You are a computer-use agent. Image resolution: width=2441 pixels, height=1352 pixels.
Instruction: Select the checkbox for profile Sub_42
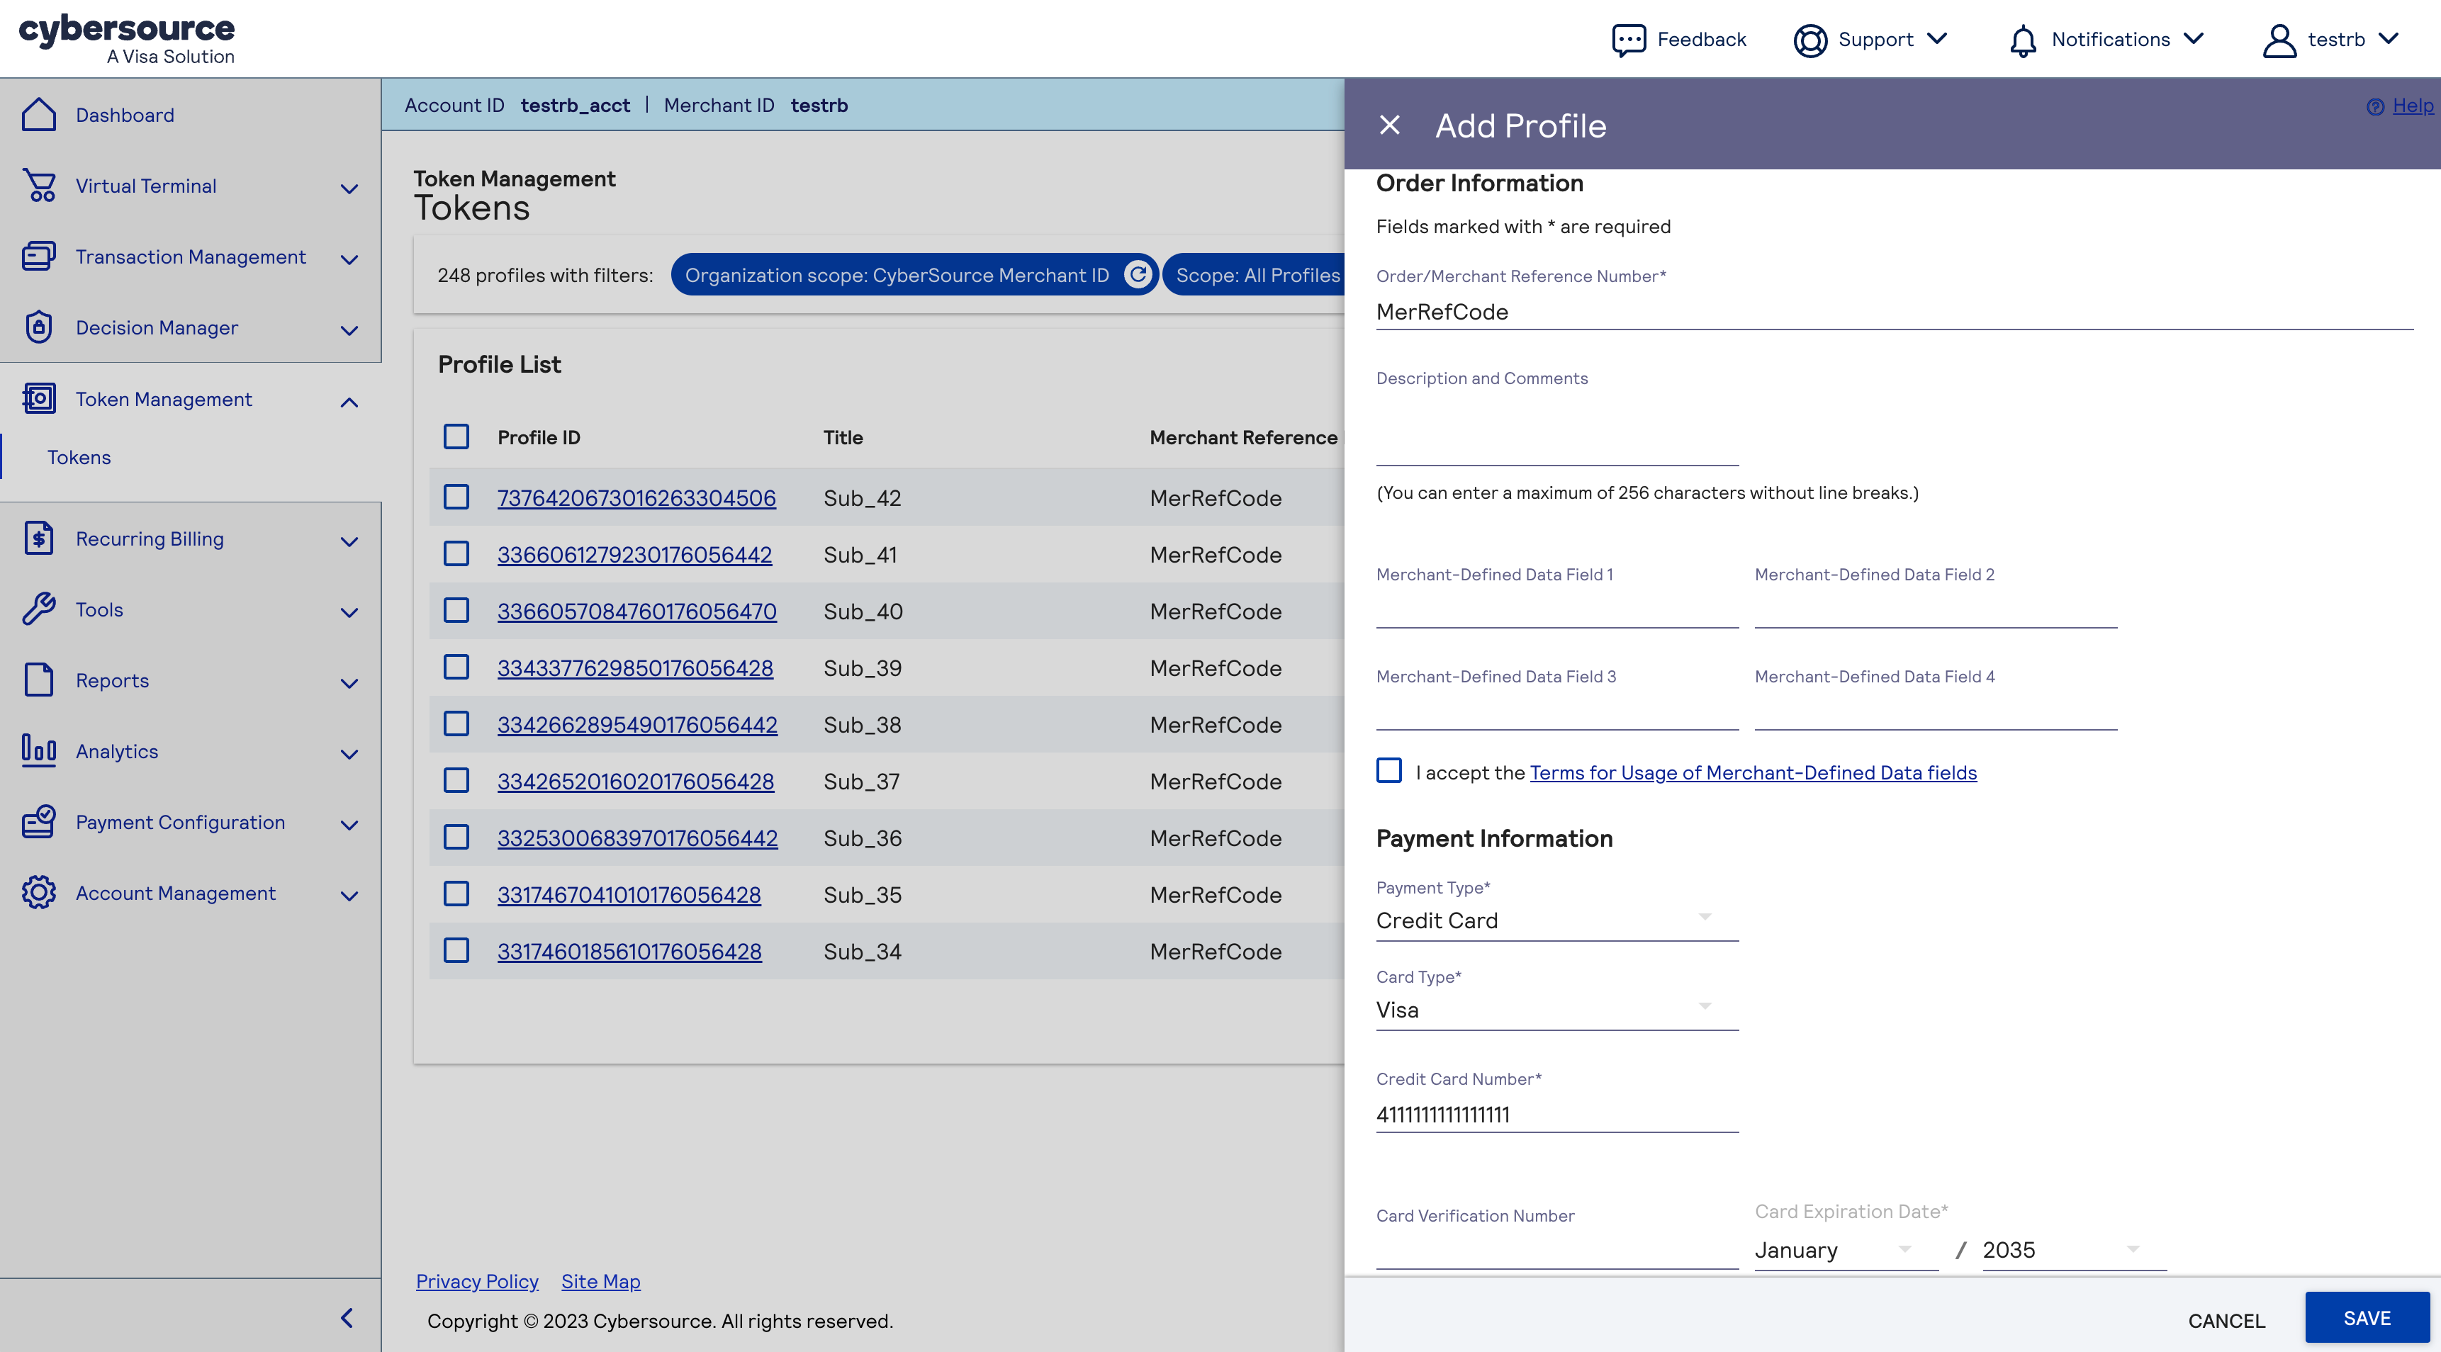pos(456,497)
